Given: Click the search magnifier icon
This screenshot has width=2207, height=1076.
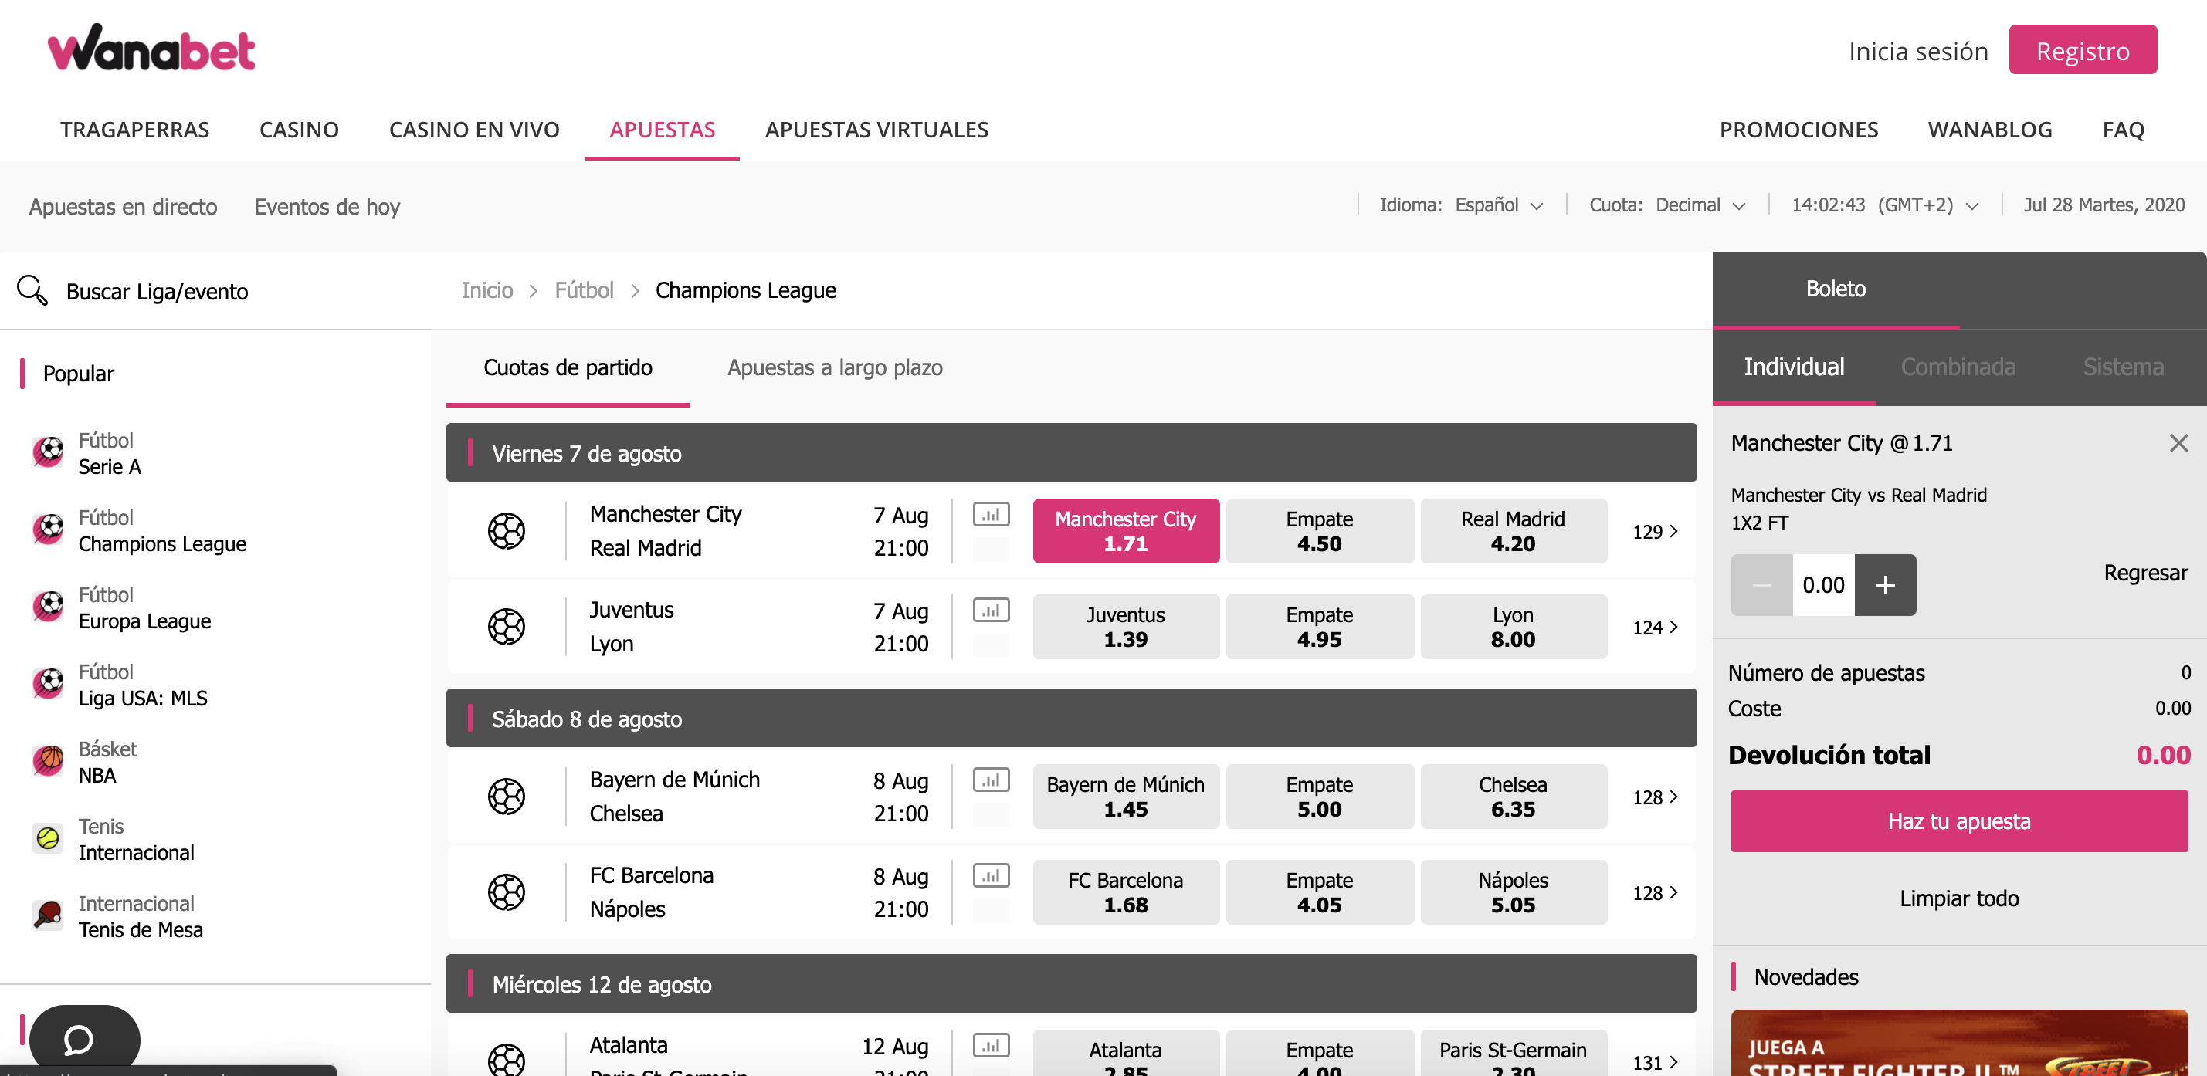Looking at the screenshot, I should pyautogui.click(x=32, y=290).
